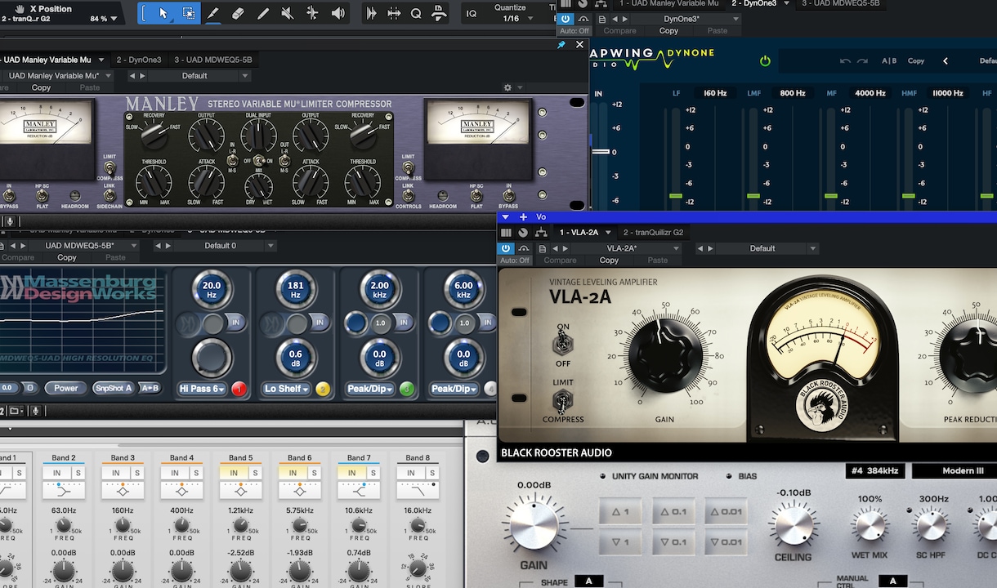Click the yellow band 2 indicator on MDWEQ
Viewport: 997px width, 588px height.
[x=323, y=389]
